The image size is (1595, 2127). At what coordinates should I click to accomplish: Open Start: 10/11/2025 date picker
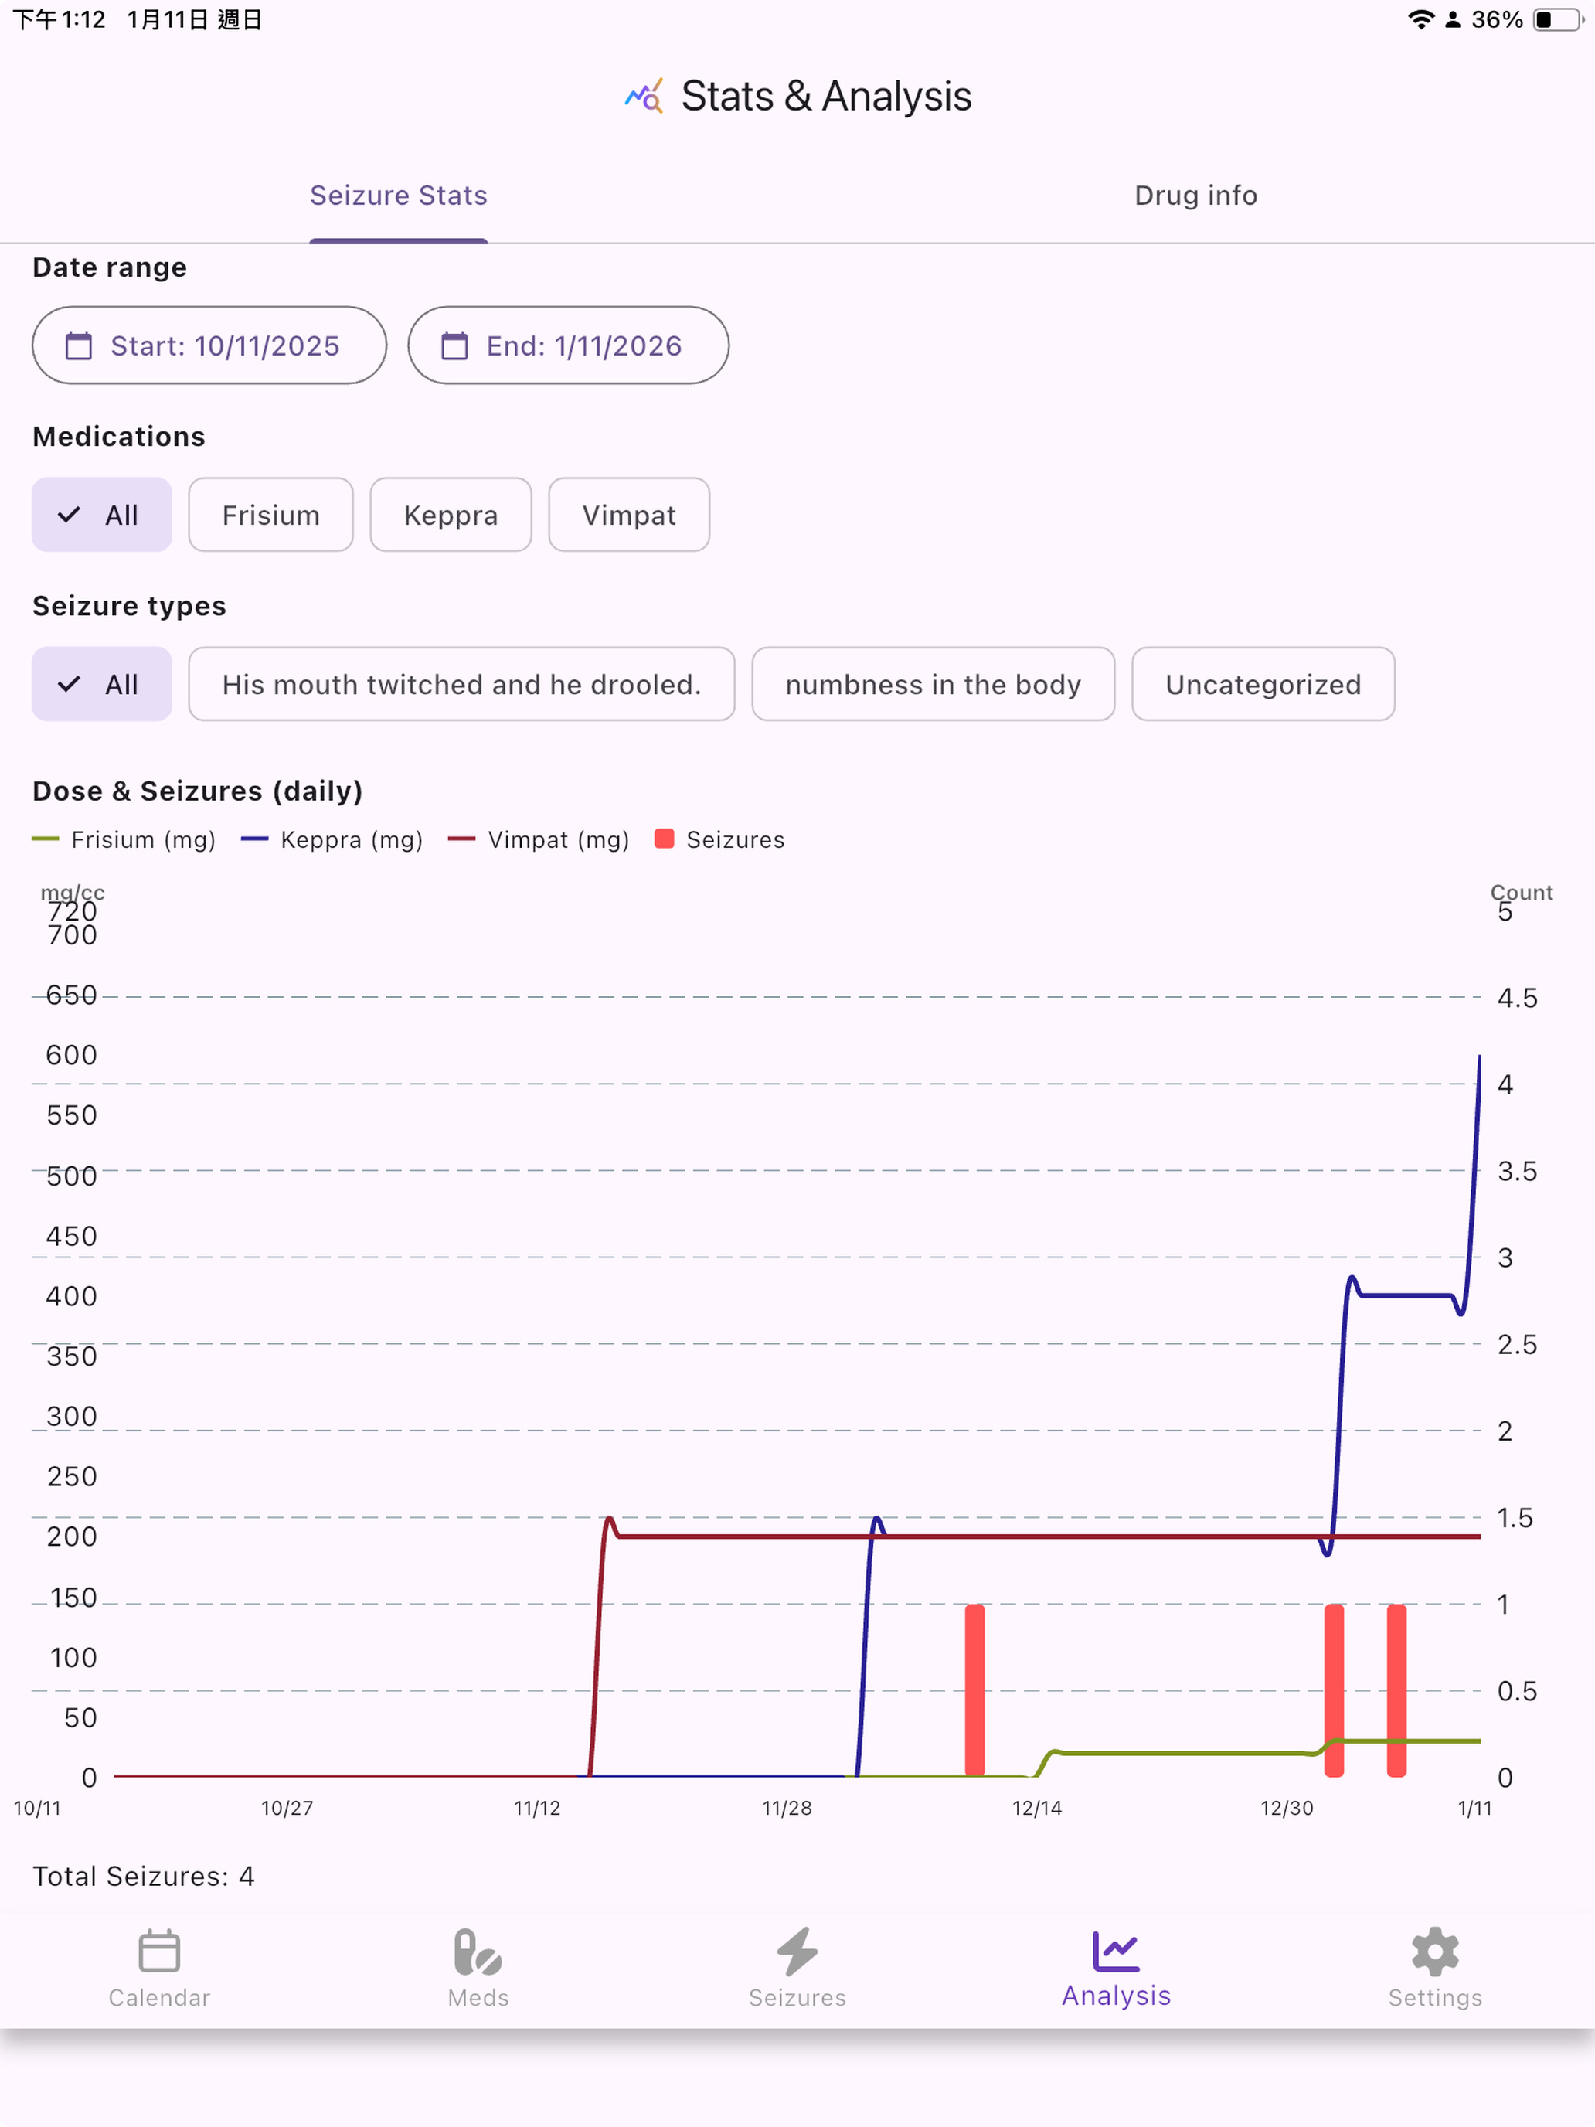(x=209, y=345)
